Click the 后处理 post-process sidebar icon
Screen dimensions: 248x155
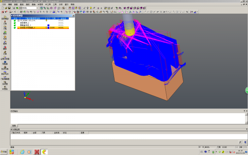click(x=5, y=83)
